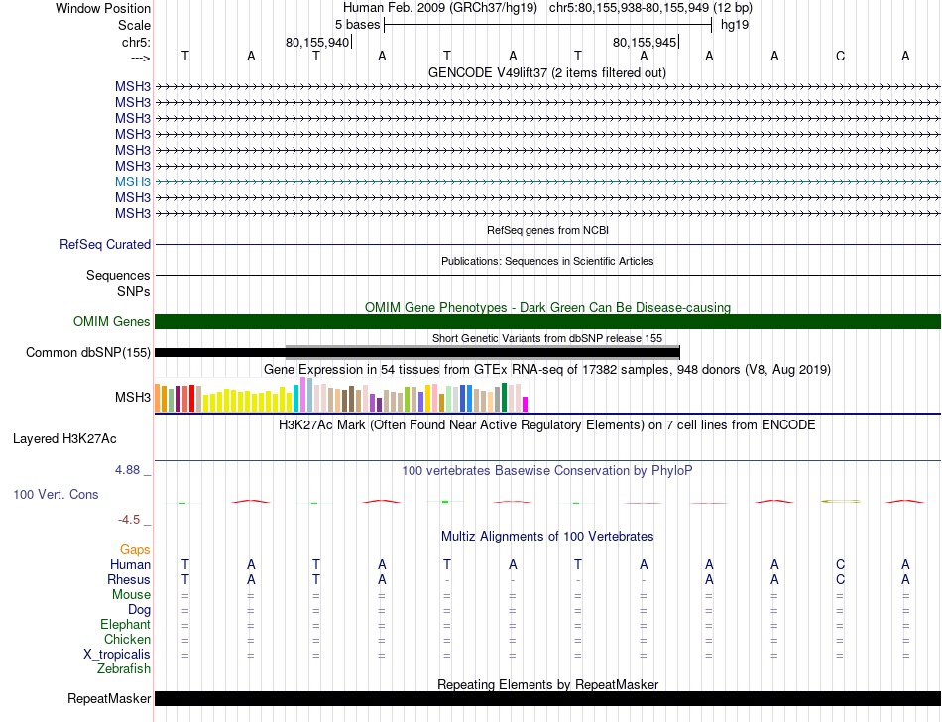Open the RefSeq Curated track label
The width and height of the screenshot is (942, 722).
pos(105,245)
